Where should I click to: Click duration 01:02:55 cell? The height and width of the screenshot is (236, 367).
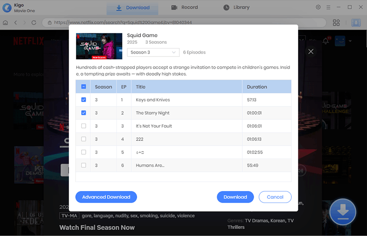267,152
